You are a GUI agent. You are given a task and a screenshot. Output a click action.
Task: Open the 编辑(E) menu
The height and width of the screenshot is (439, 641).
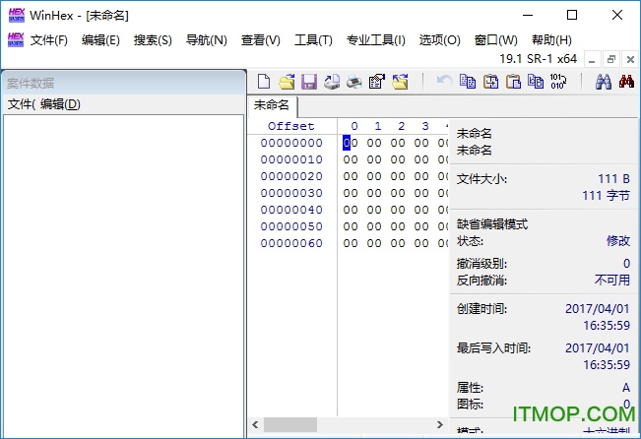point(100,40)
